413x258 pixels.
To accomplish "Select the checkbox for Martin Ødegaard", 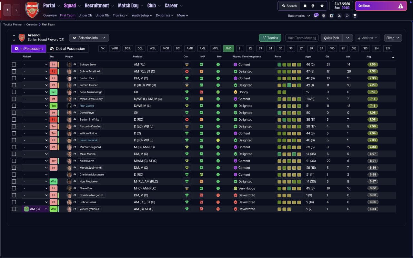I will [14, 147].
